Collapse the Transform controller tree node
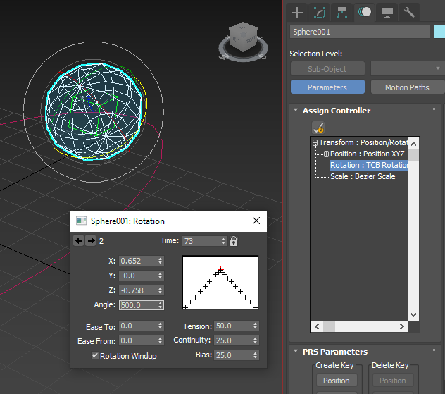Viewport: 445px width, 394px height. point(315,143)
